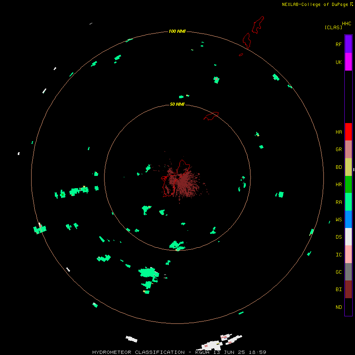Click the UK legend label
The width and height of the screenshot is (355, 355).
[x=338, y=62]
